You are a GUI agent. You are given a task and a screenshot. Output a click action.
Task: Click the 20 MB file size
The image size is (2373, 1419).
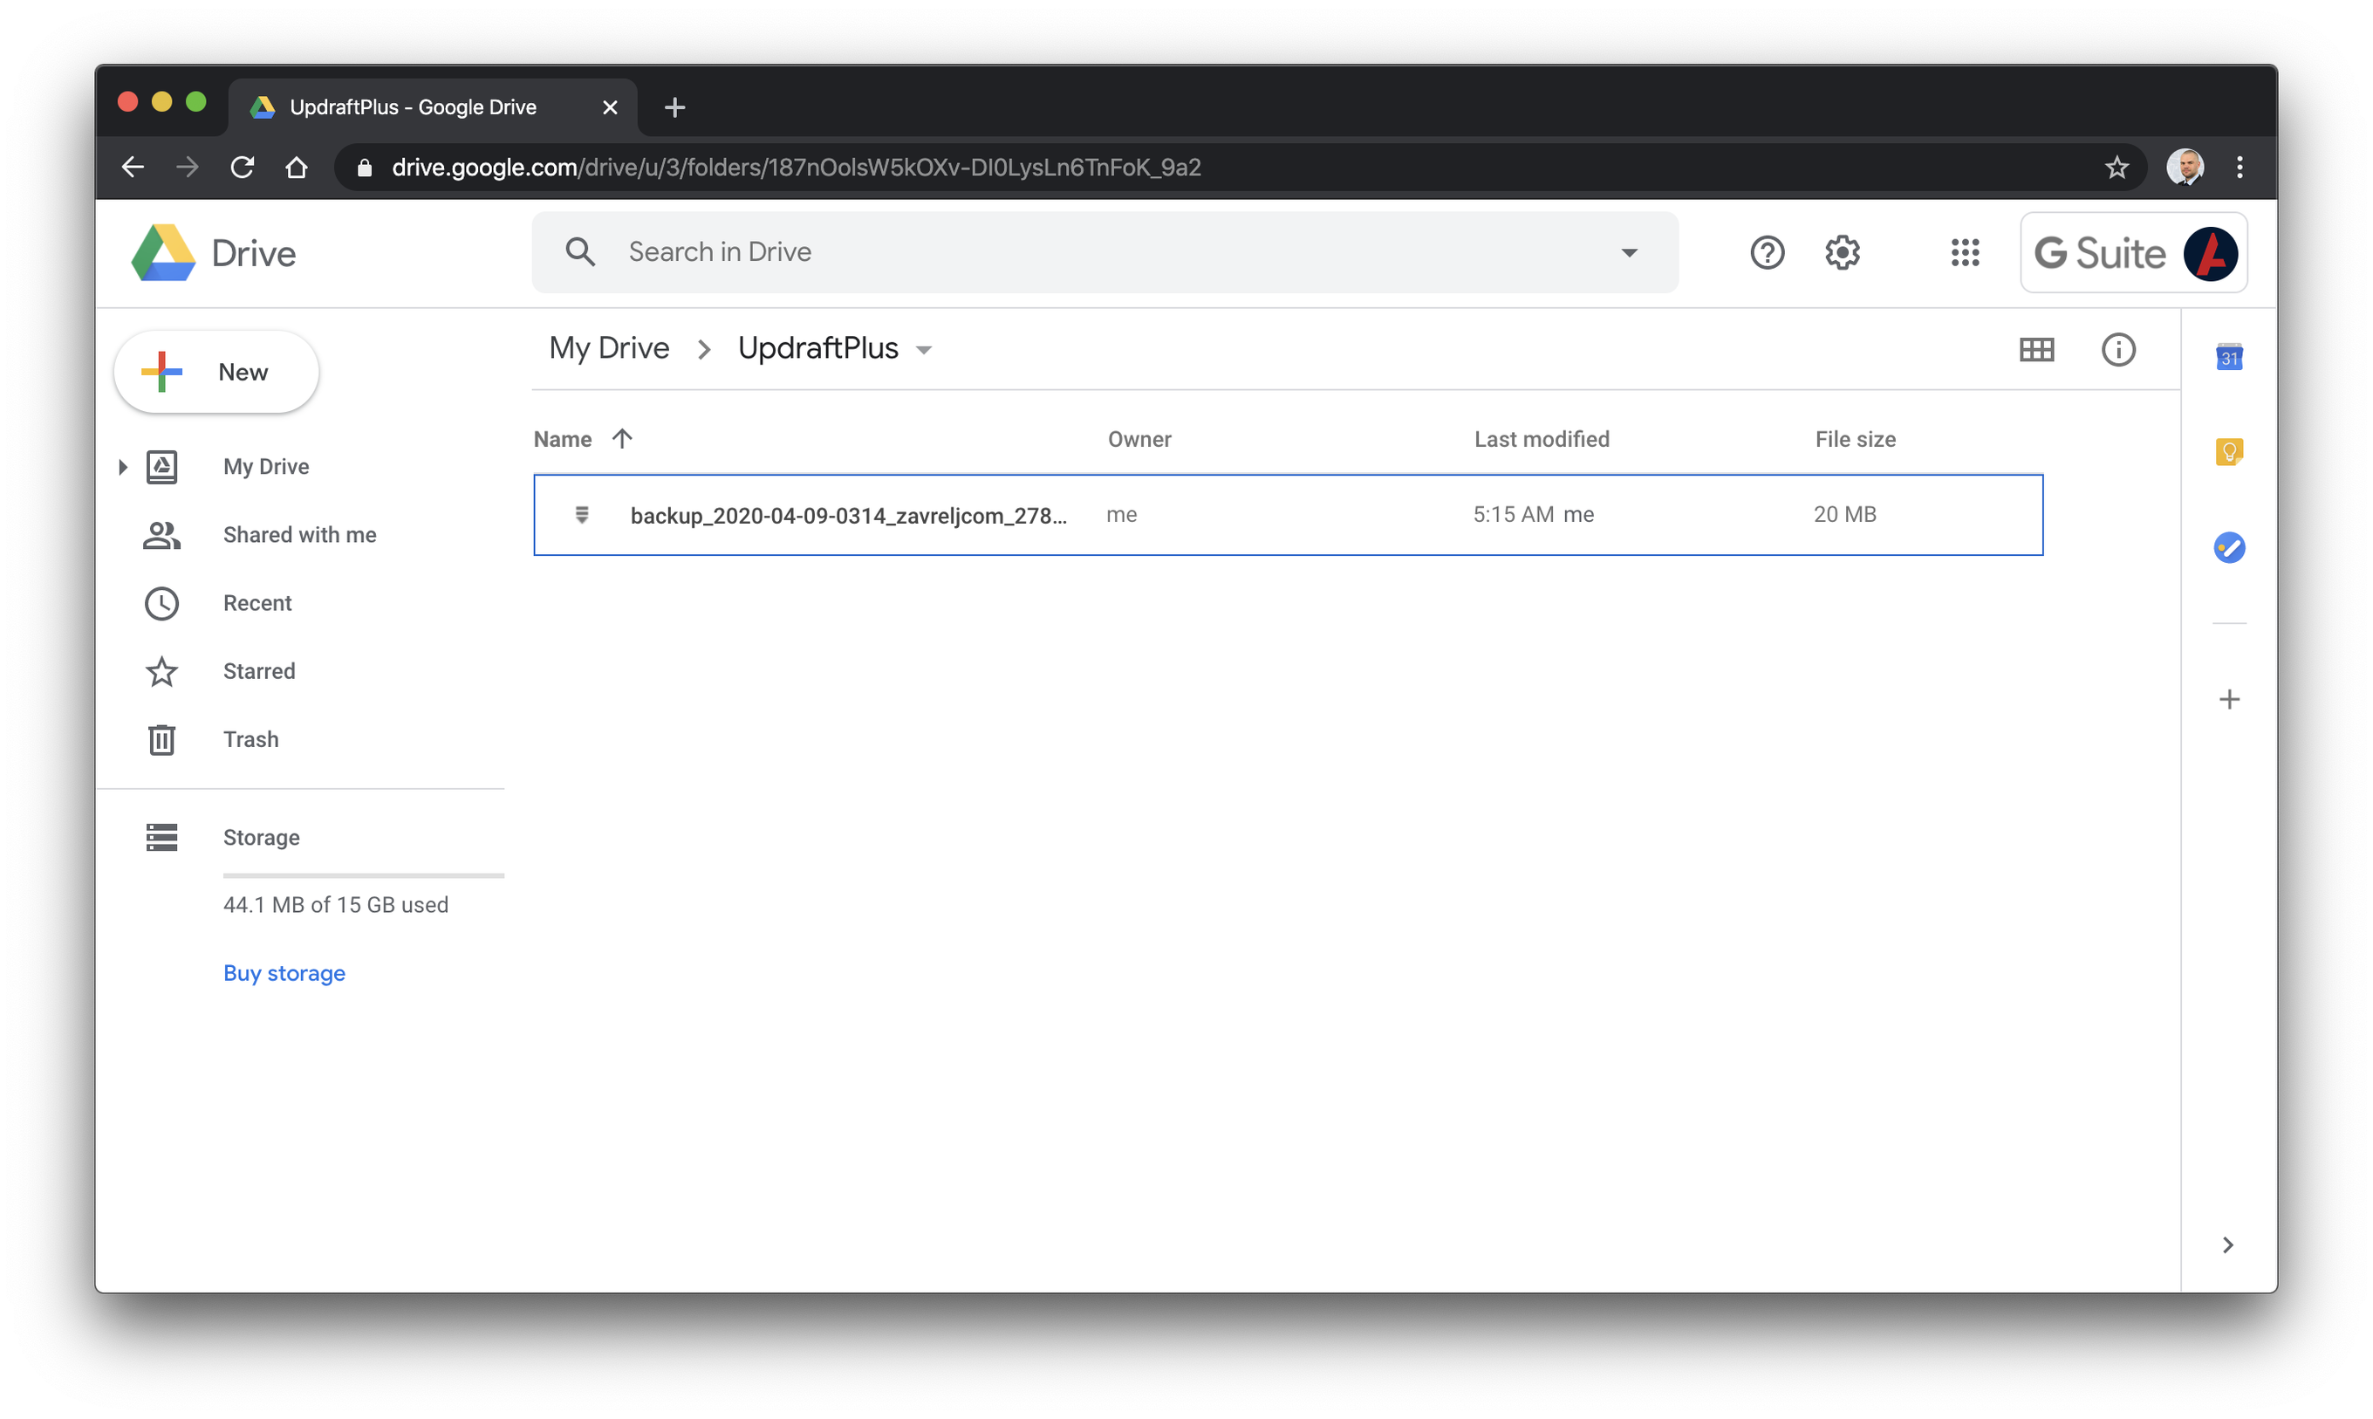(x=1844, y=514)
